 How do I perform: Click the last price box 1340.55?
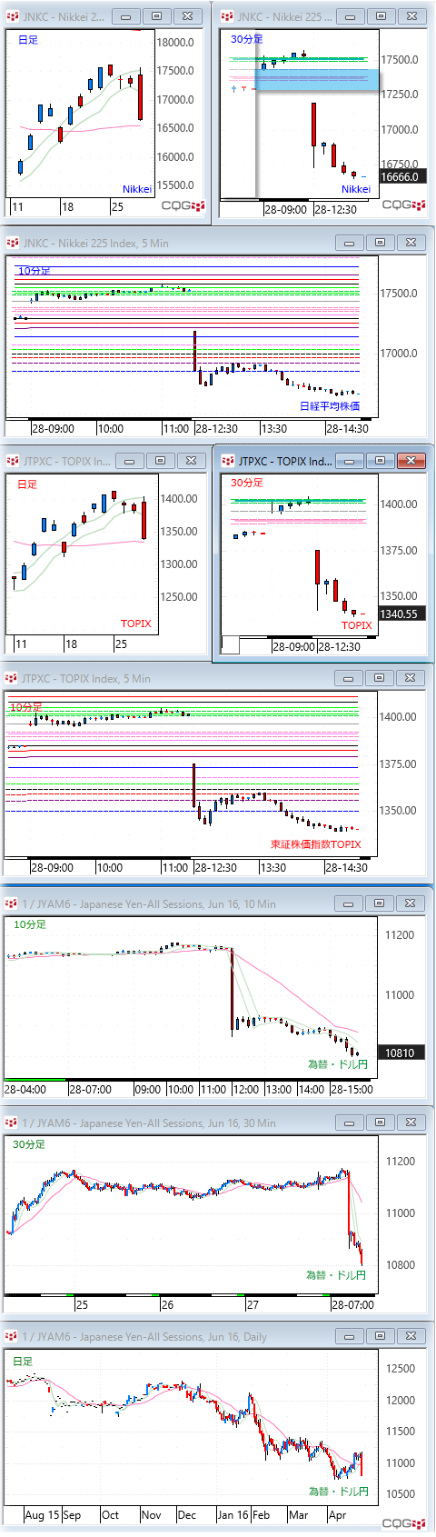pyautogui.click(x=401, y=614)
